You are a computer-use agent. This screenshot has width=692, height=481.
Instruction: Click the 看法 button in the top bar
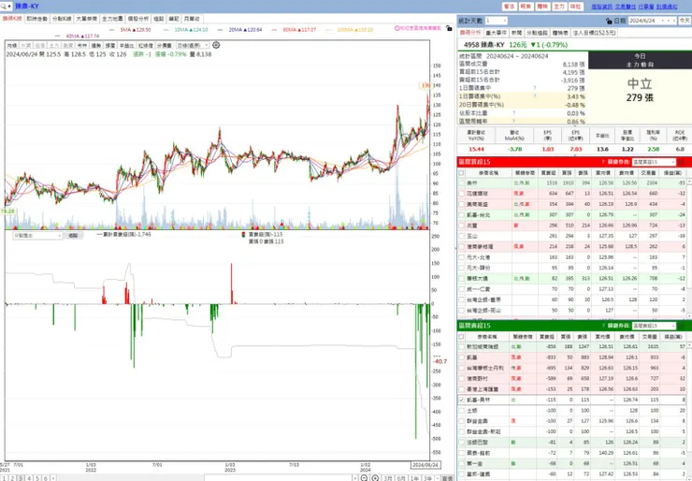coord(510,7)
